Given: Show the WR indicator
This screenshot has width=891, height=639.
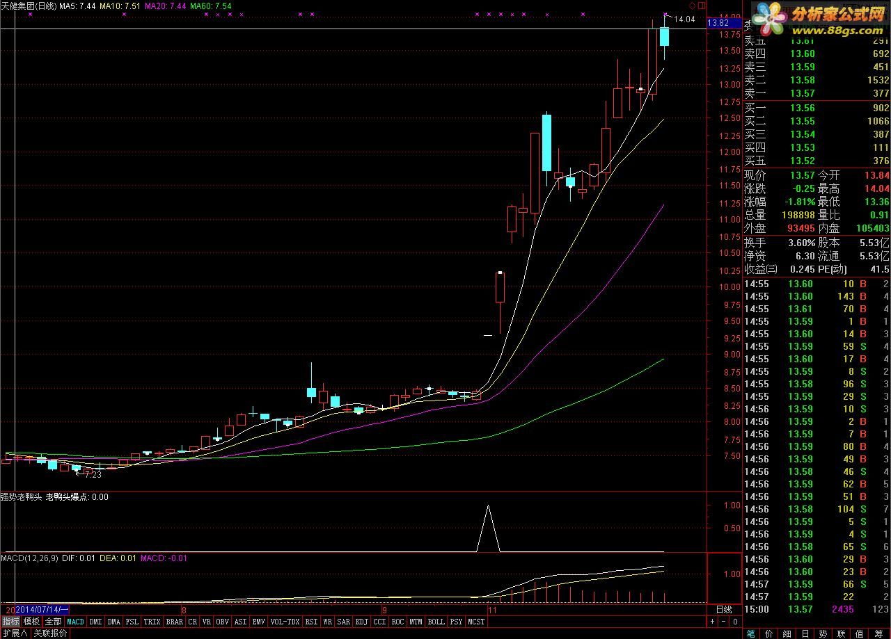Looking at the screenshot, I should [x=327, y=622].
